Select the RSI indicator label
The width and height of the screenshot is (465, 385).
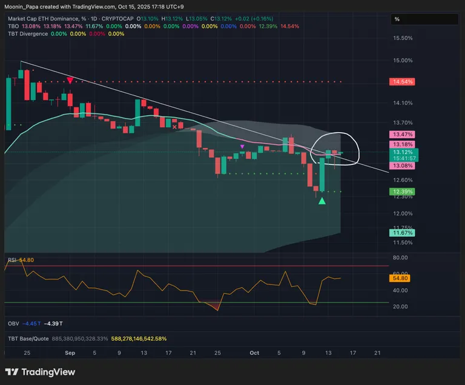pyautogui.click(x=12, y=260)
